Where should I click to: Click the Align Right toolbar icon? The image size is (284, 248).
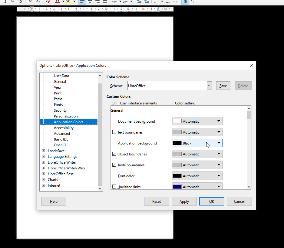coord(97,2)
